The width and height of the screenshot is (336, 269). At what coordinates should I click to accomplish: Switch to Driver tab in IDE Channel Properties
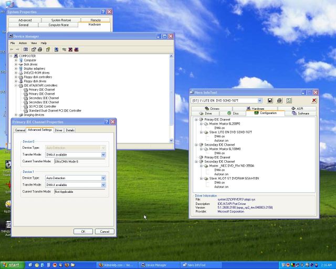pos(58,130)
